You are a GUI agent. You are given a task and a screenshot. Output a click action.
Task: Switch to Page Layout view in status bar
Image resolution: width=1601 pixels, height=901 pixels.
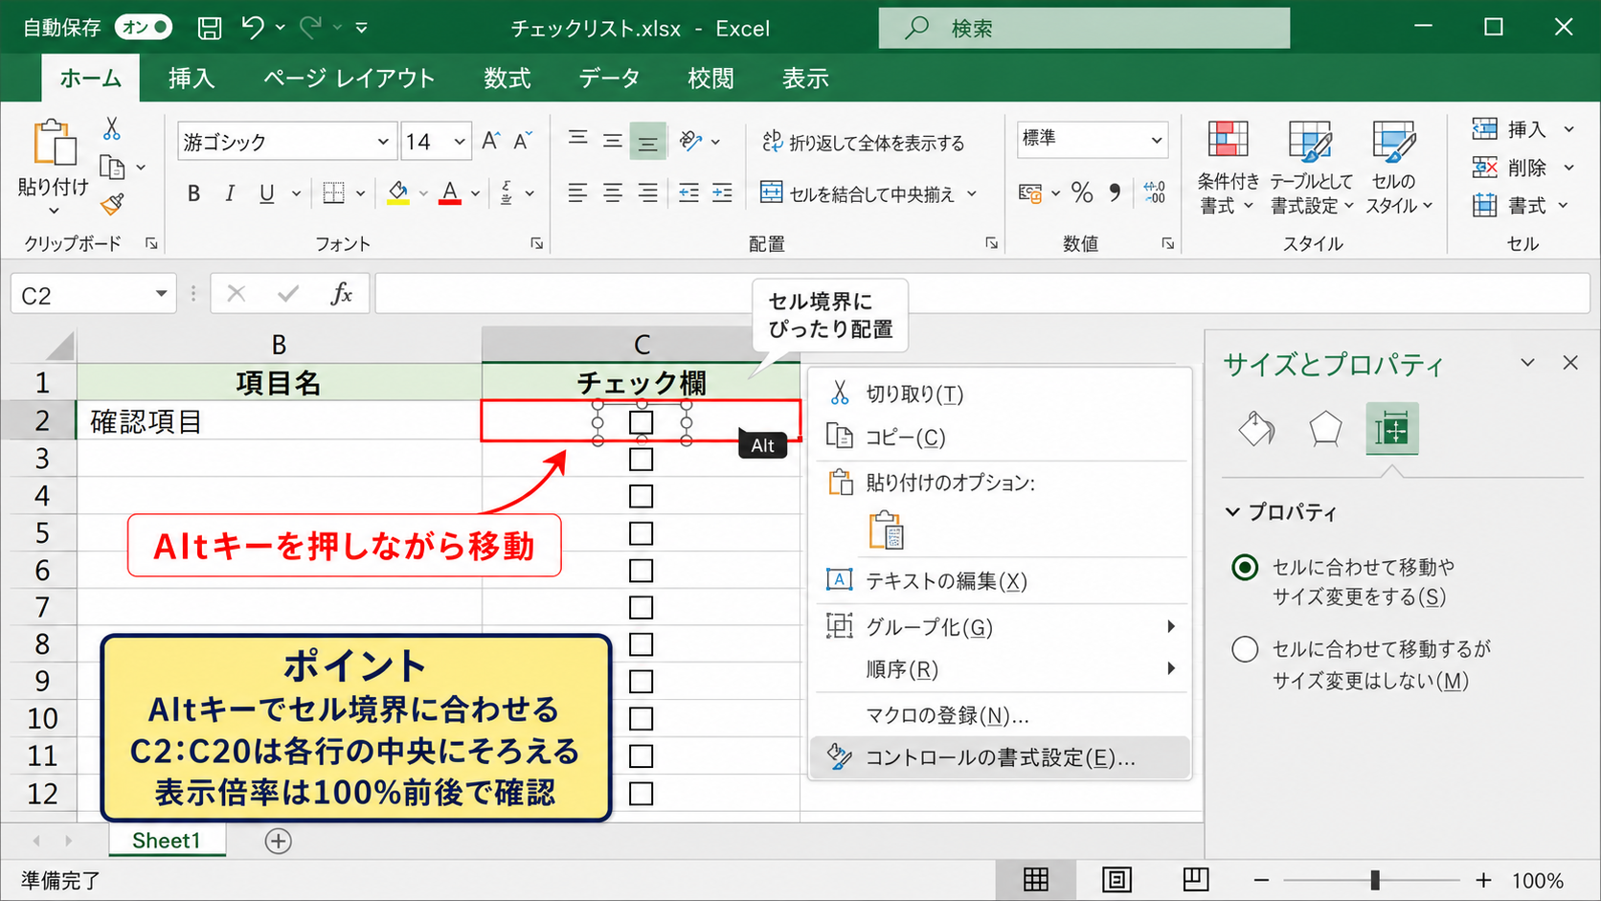(1116, 879)
